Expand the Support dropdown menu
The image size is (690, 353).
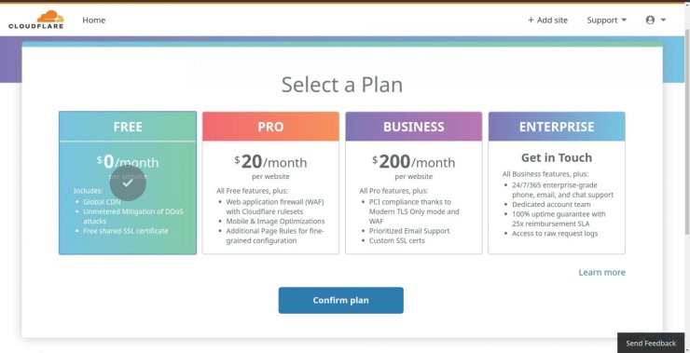point(606,20)
